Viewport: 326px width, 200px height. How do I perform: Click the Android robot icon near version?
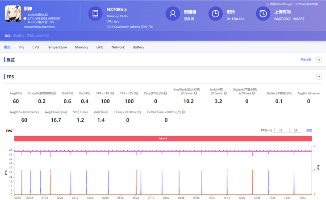pyautogui.click(x=25, y=18)
